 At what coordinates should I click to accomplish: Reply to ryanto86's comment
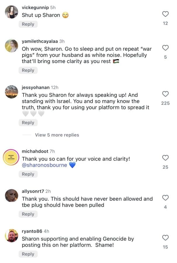28,254
